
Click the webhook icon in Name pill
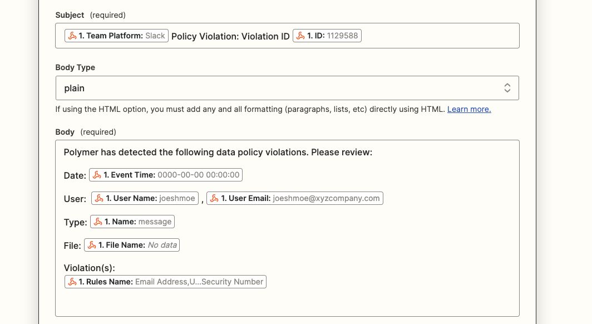tap(98, 222)
